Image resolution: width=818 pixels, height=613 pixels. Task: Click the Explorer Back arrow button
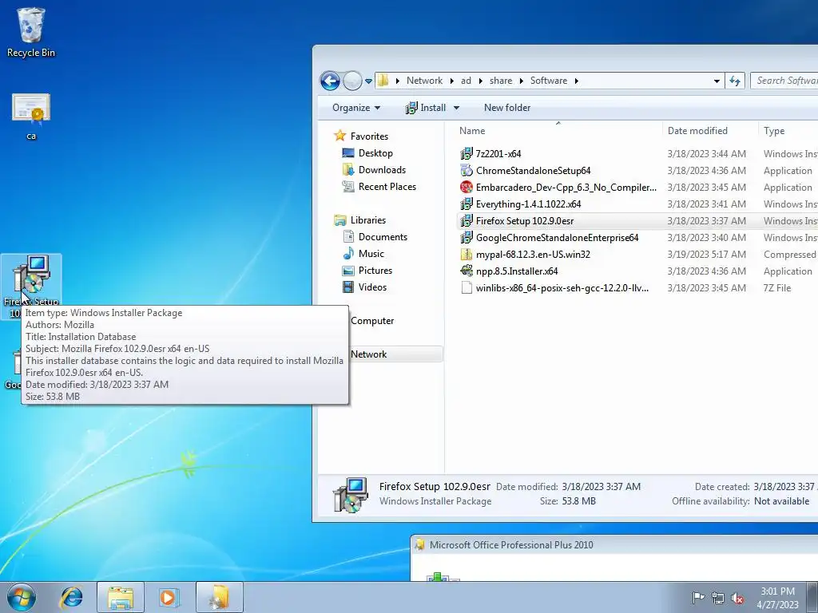coord(330,81)
